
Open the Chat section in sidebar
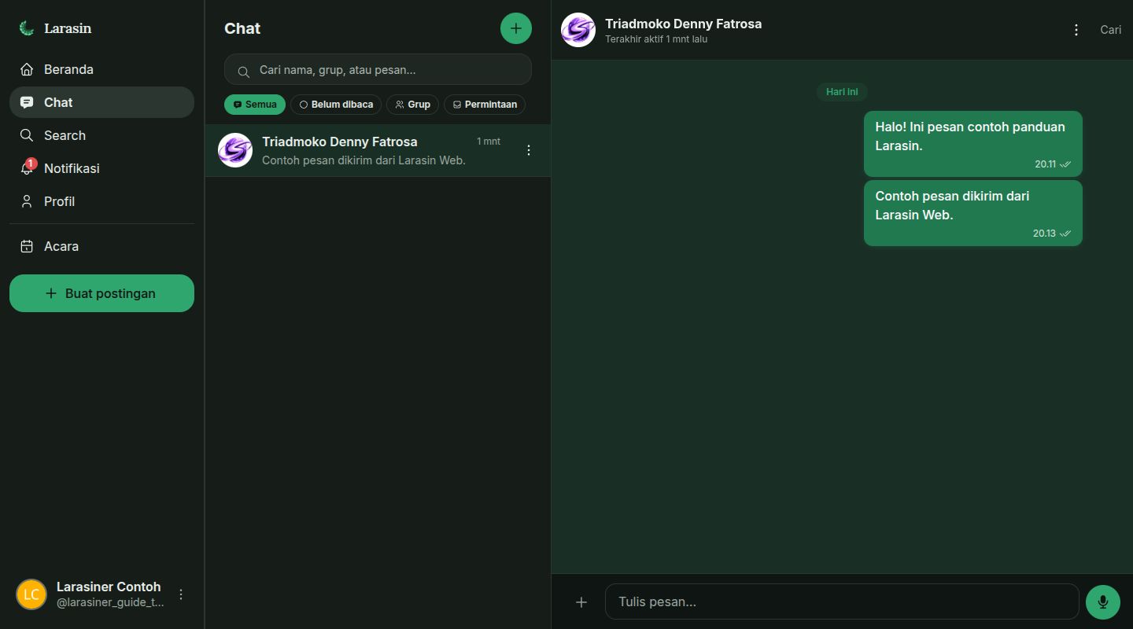[x=101, y=102]
